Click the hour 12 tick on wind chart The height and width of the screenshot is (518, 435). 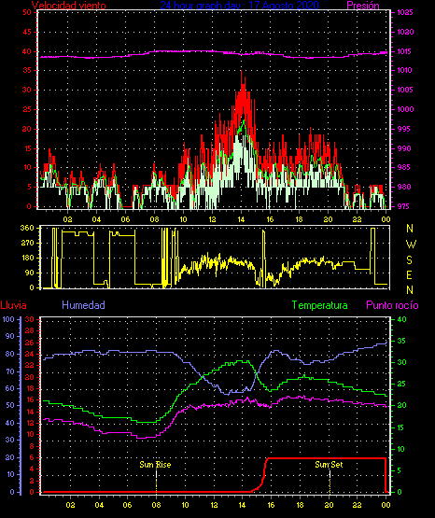pos(212,219)
